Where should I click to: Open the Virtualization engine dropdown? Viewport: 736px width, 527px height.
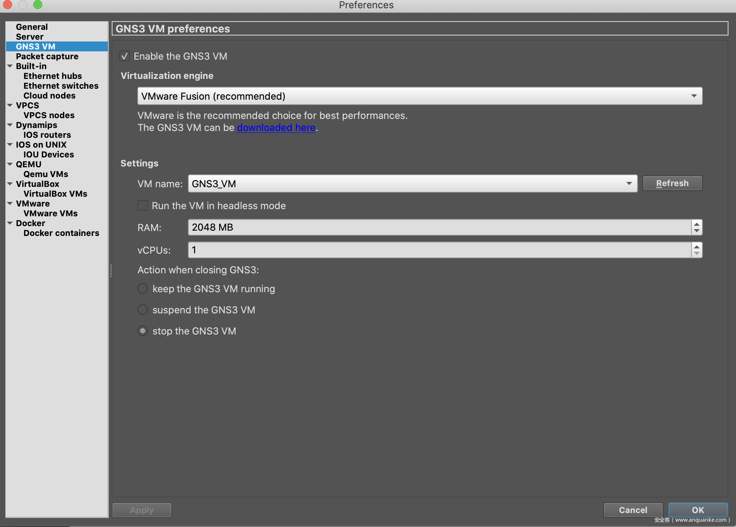(419, 96)
